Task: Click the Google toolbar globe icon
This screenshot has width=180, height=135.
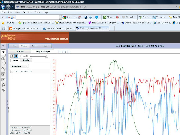Action: pyautogui.click(x=86, y=17)
